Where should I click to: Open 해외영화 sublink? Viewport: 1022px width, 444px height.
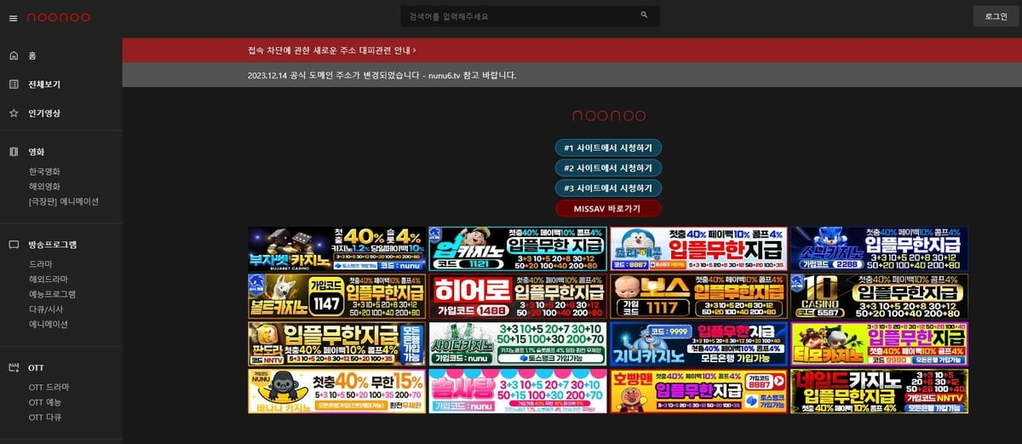tap(44, 186)
